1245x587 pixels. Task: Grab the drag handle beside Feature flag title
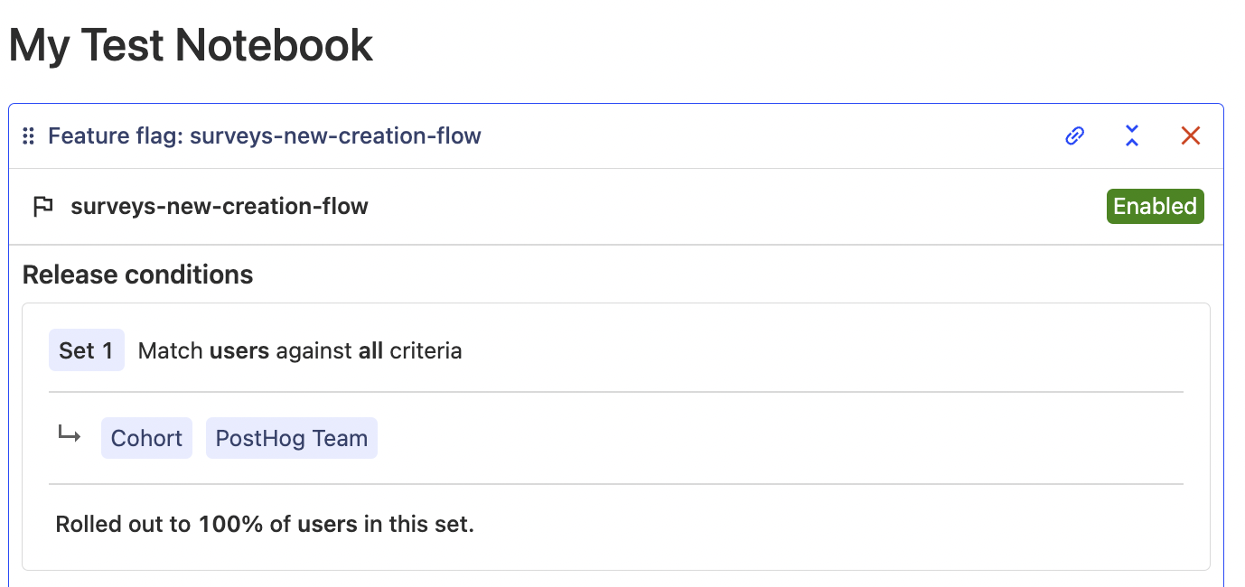pos(28,136)
